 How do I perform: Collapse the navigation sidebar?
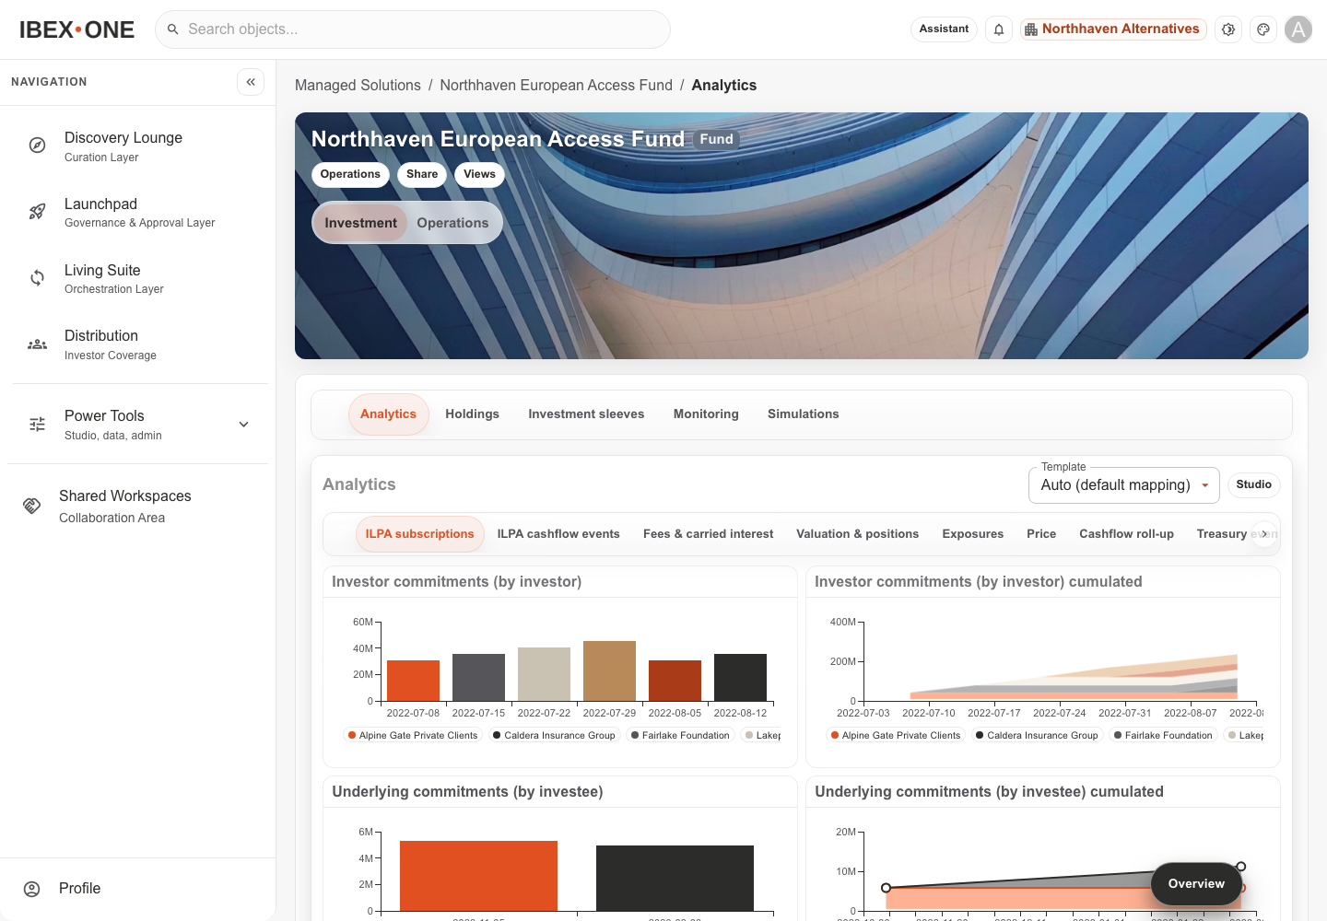point(251,82)
